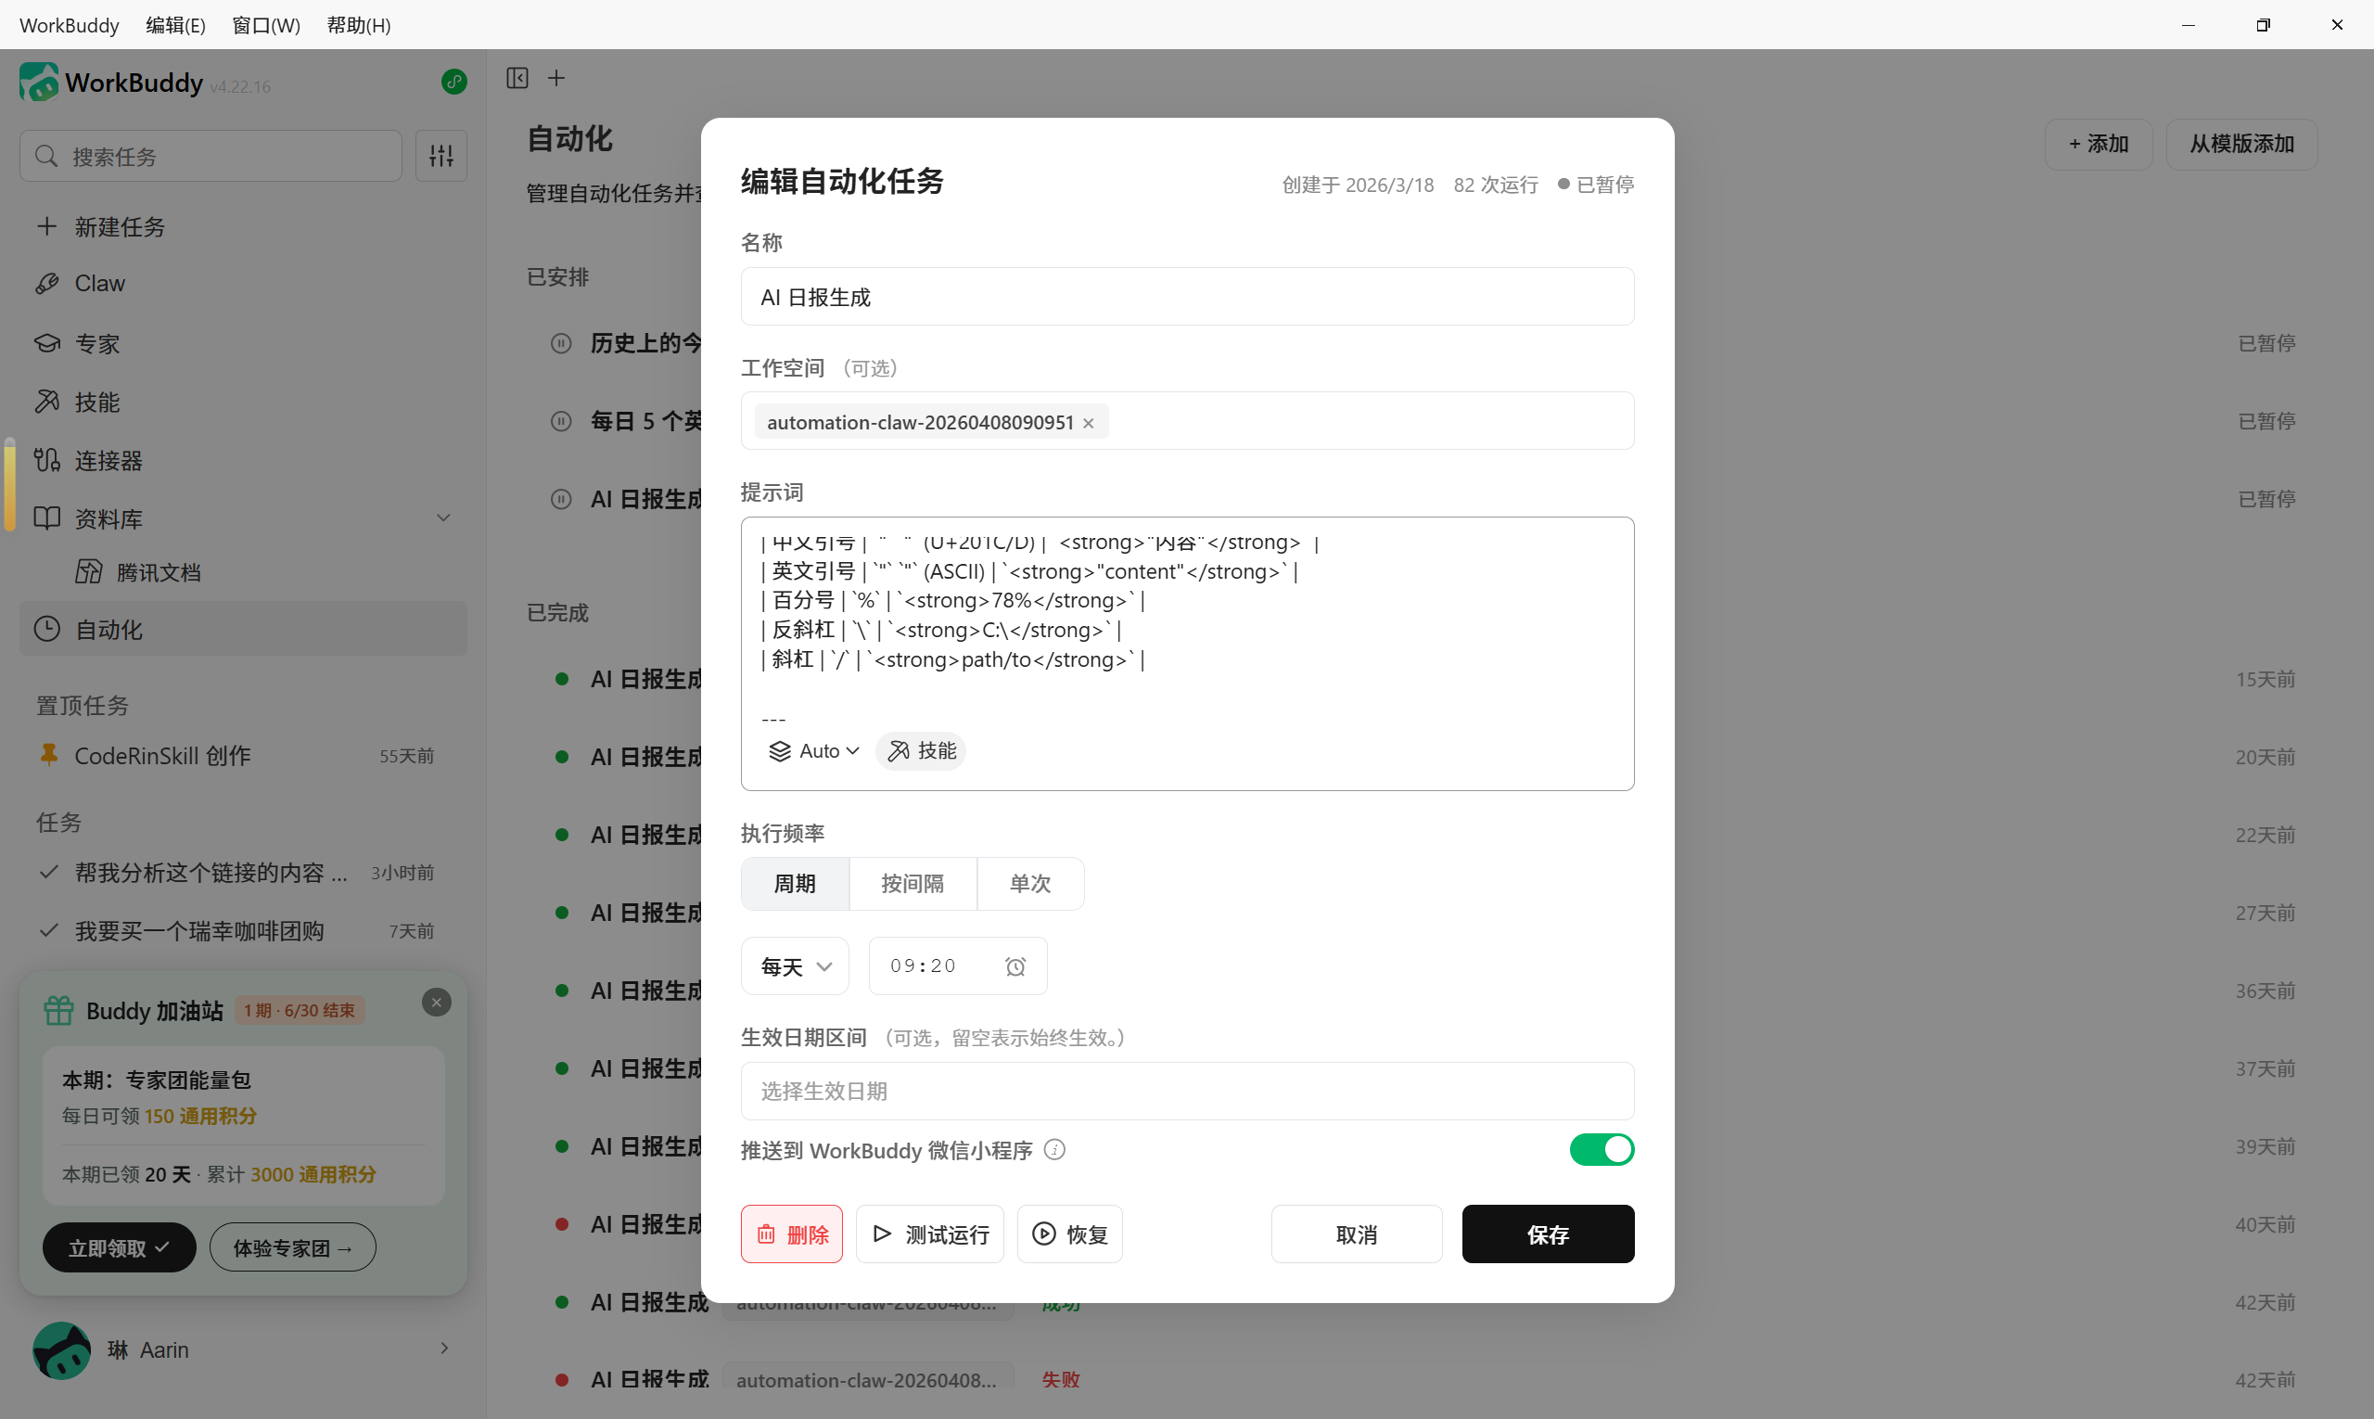Click 从模版添加 button
2374x1419 pixels.
point(2241,145)
